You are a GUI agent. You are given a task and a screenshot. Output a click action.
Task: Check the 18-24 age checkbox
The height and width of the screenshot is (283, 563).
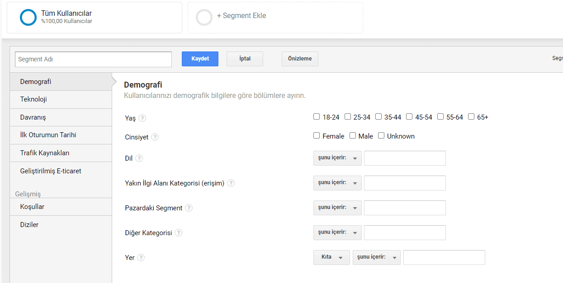(x=317, y=116)
